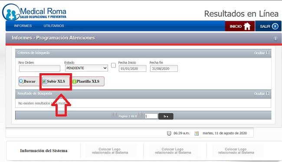The image size is (282, 162).
Task: Click the Fecha fin date field
Action: (x=164, y=68)
